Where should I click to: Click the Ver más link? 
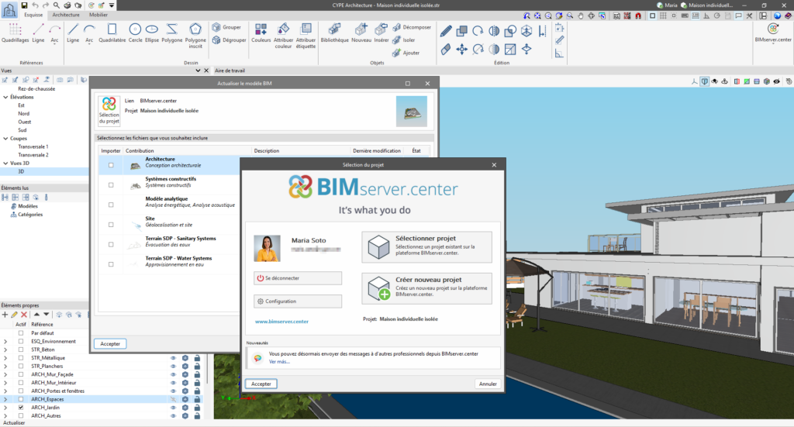pyautogui.click(x=279, y=362)
